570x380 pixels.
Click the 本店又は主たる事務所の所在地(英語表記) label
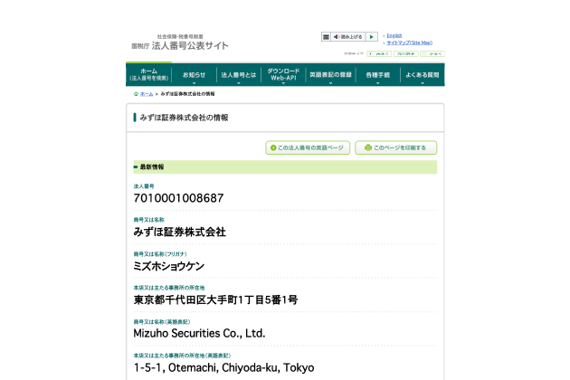[182, 356]
